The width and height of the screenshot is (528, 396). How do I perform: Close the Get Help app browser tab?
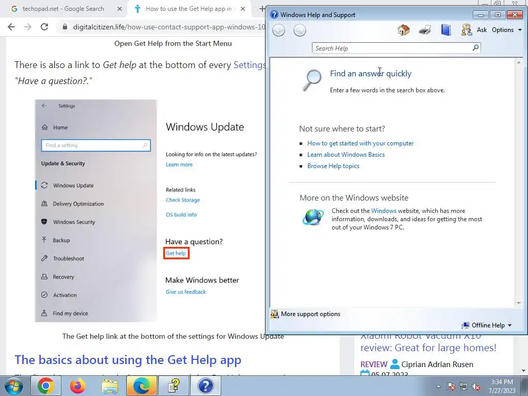tap(243, 9)
